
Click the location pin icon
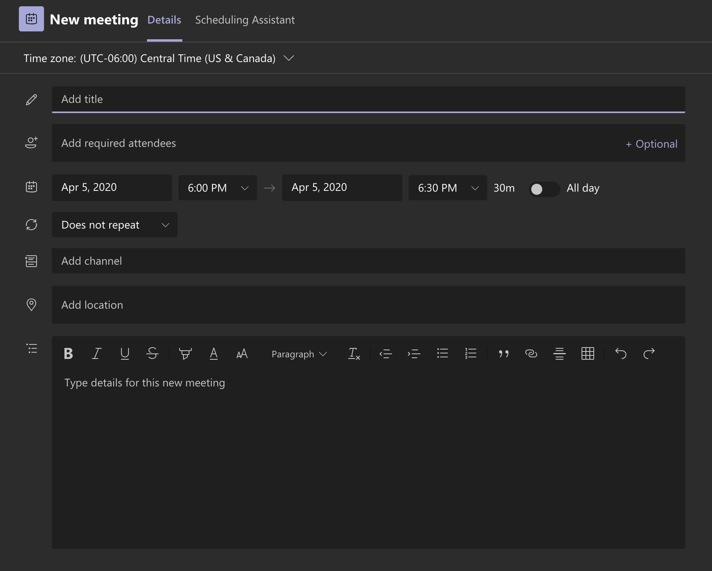[x=31, y=305]
